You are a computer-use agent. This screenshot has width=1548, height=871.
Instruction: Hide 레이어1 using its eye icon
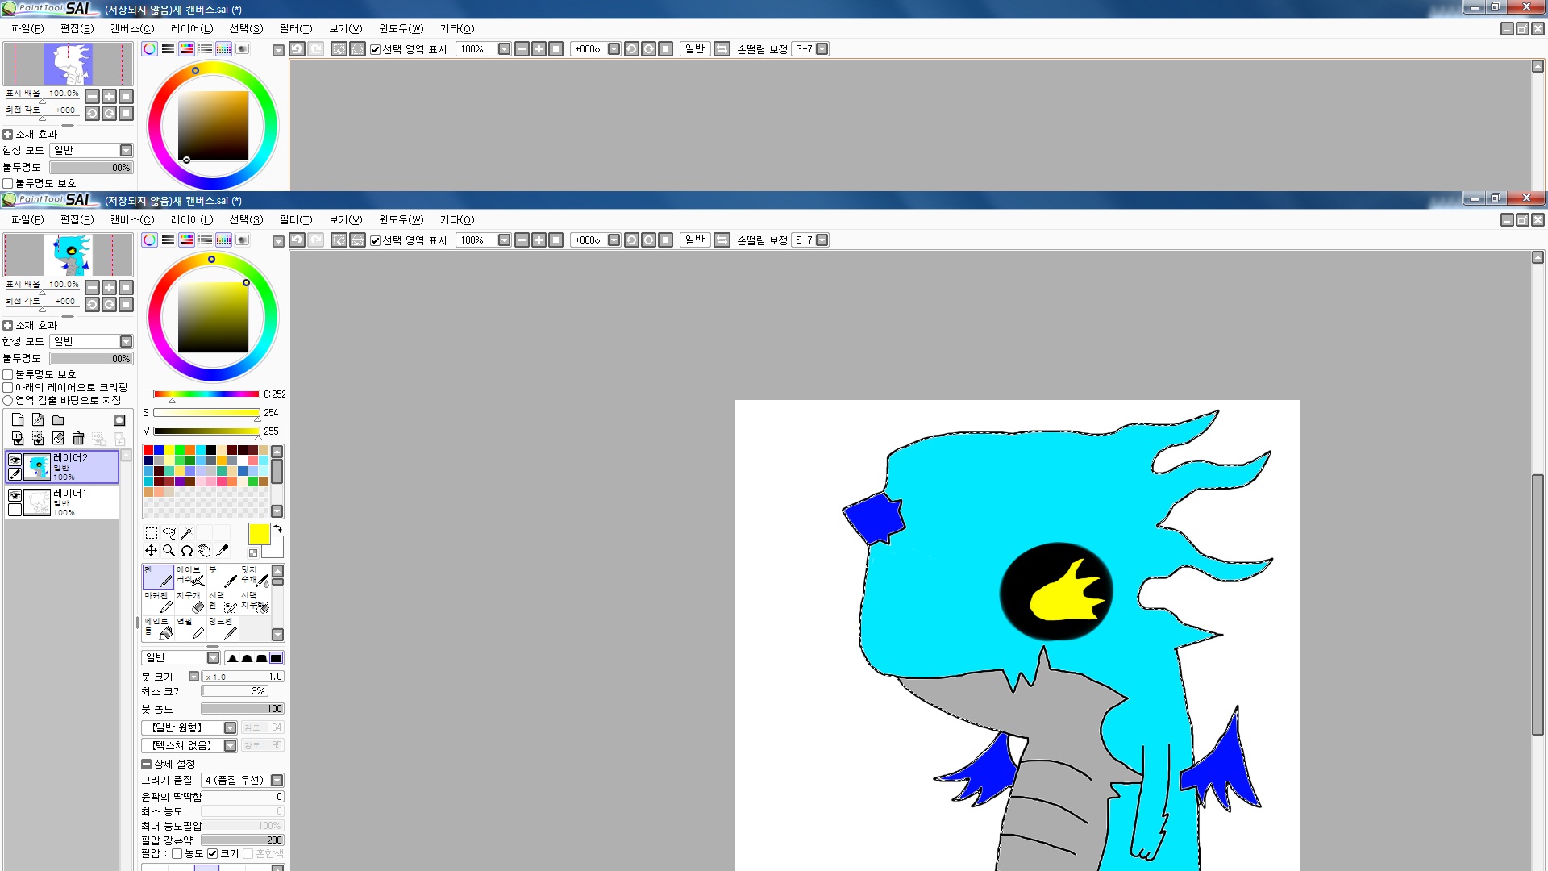[x=15, y=495]
